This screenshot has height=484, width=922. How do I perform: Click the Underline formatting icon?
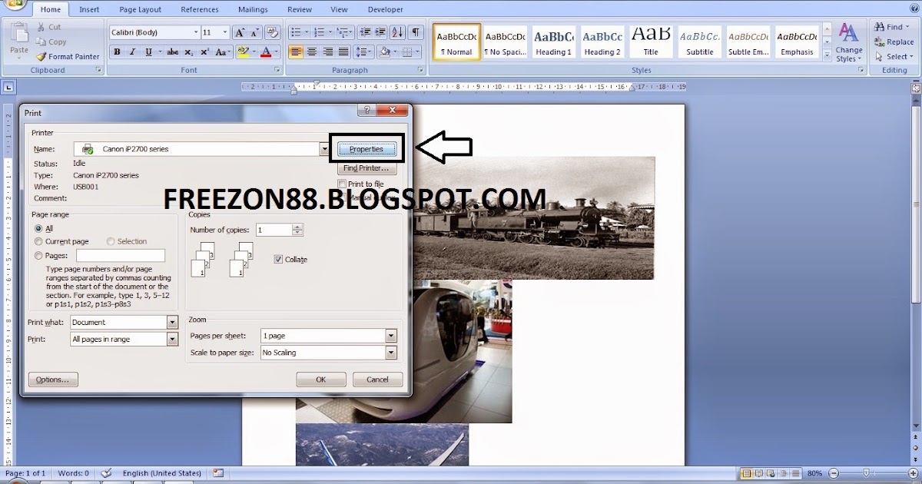pyautogui.click(x=148, y=52)
